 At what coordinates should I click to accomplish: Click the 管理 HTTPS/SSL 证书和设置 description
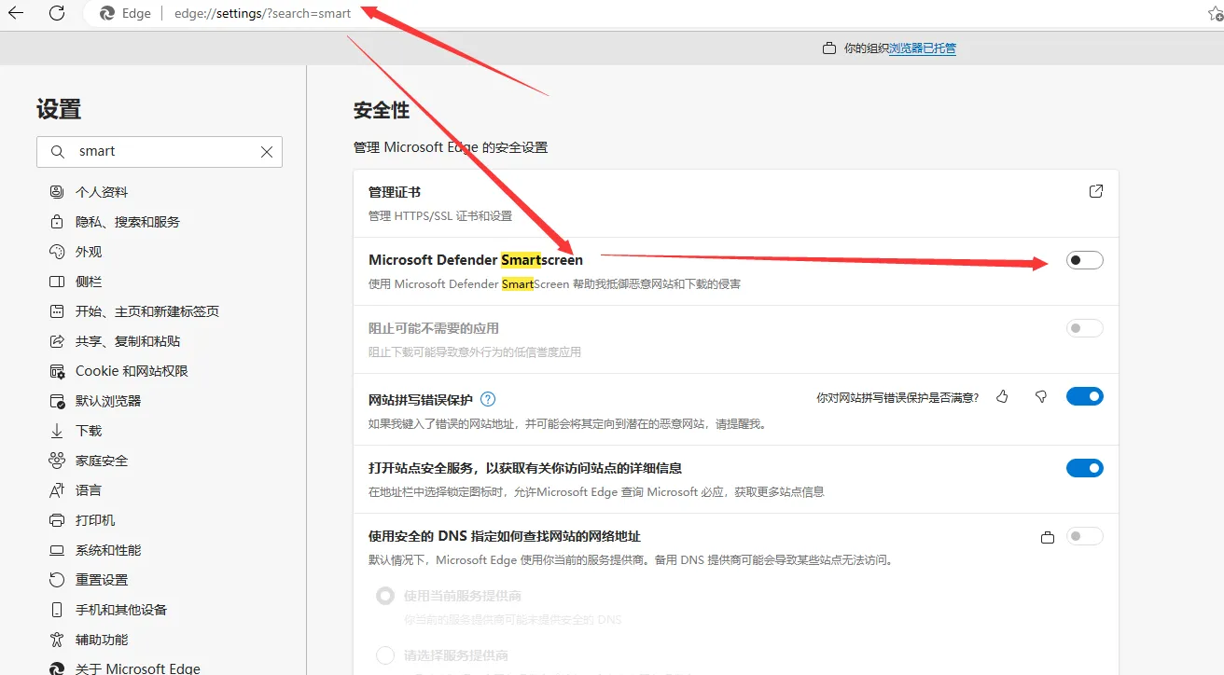coord(440,216)
